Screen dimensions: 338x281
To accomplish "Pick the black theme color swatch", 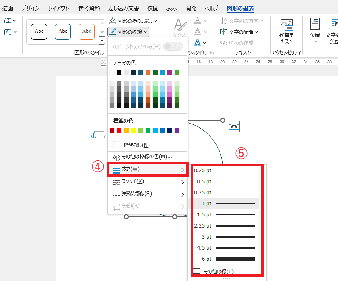I will click(x=119, y=73).
